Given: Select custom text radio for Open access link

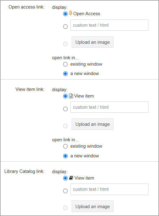Looking at the screenshot, I should pos(65,26).
